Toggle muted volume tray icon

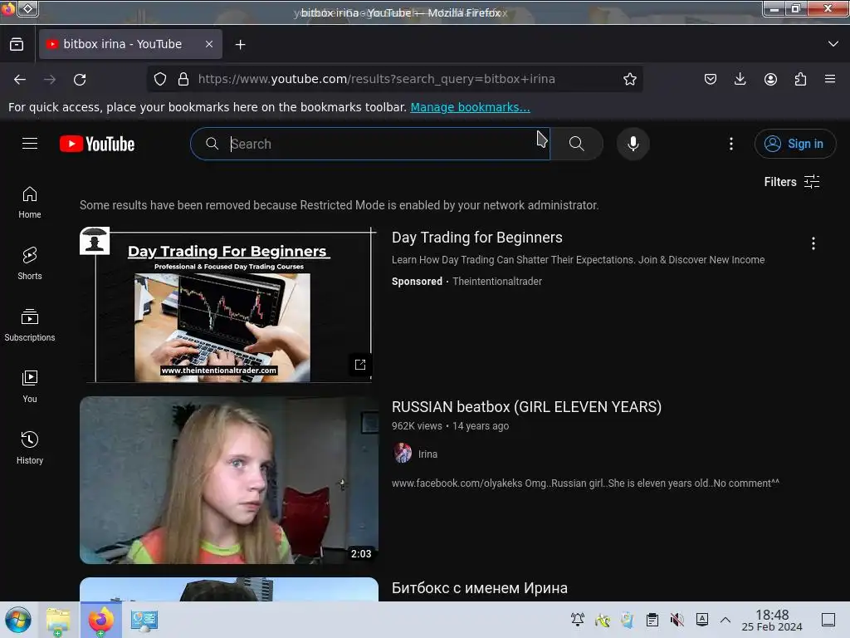click(x=677, y=620)
